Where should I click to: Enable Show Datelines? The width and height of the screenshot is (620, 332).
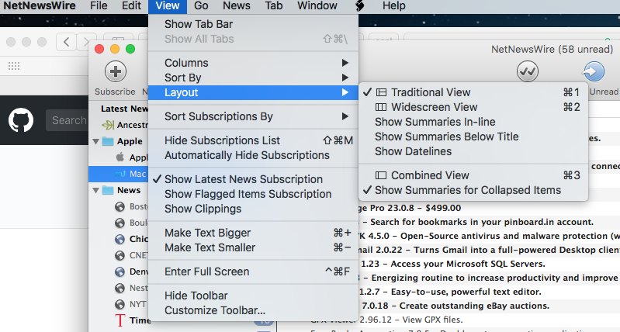473,151
